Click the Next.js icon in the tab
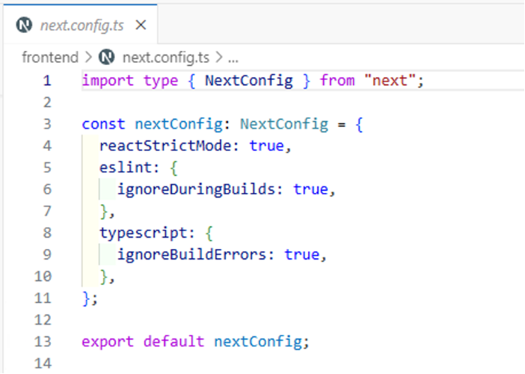The image size is (525, 374). tap(24, 25)
